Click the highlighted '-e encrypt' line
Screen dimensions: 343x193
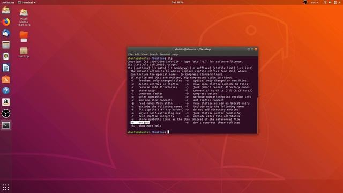[140, 123]
